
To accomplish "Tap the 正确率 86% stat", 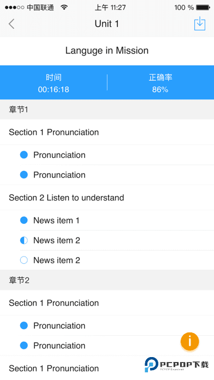I will pyautogui.click(x=160, y=84).
